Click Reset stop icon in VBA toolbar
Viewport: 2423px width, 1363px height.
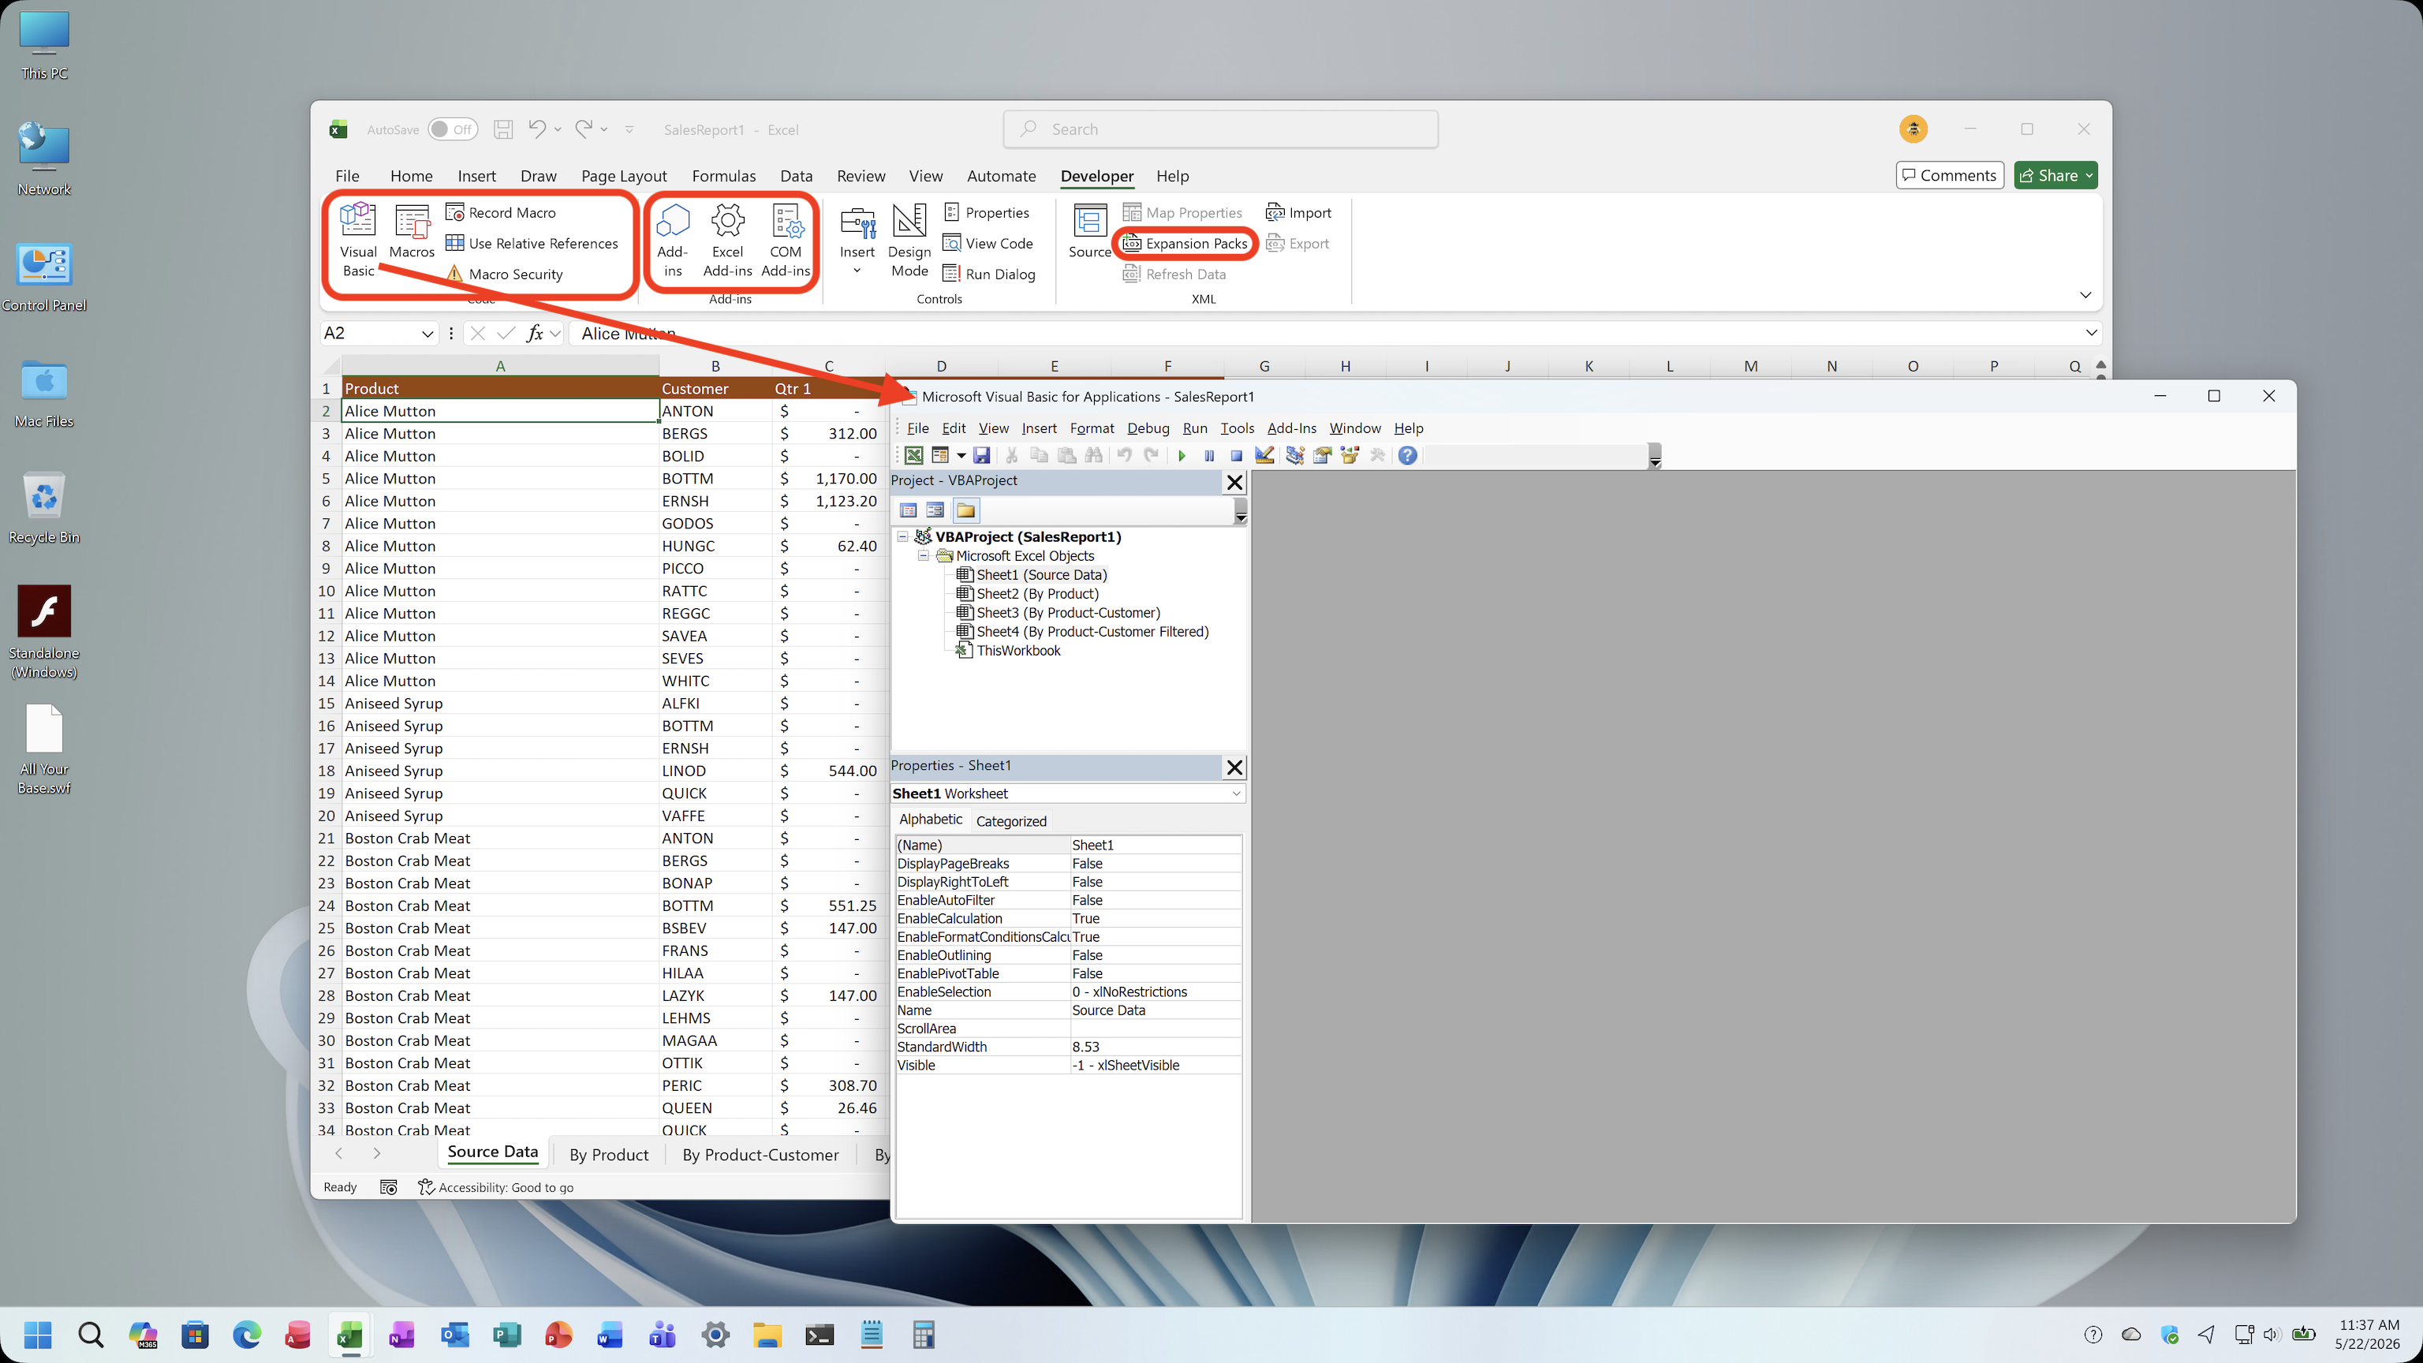click(1236, 455)
